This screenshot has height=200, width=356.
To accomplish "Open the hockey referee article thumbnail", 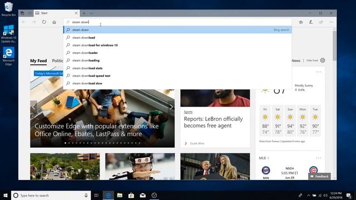I will tap(140, 167).
